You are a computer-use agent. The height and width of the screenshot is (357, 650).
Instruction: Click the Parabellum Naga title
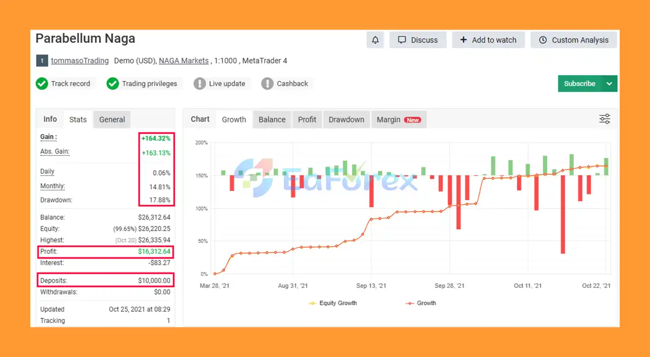[85, 38]
